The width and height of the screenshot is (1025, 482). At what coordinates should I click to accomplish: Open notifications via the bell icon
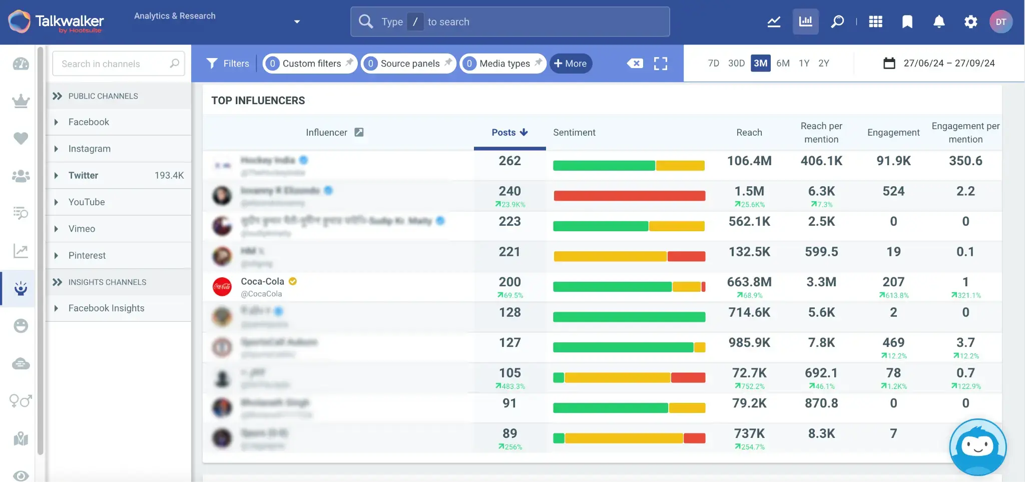939,22
